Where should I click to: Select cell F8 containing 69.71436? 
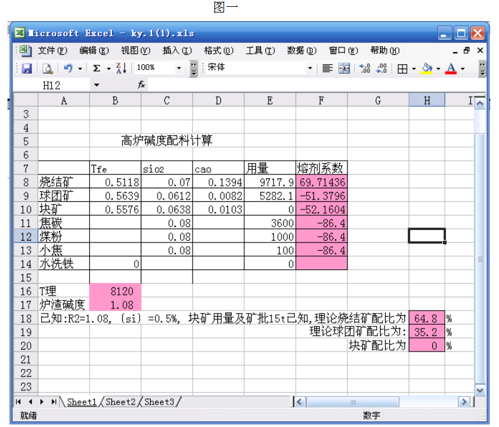coord(321,182)
